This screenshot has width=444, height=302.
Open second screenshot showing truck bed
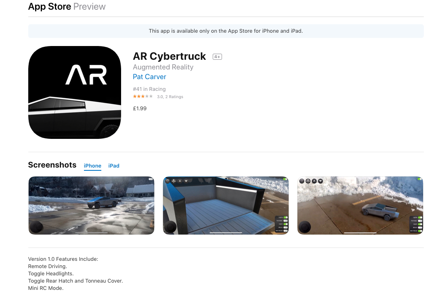pyautogui.click(x=226, y=206)
